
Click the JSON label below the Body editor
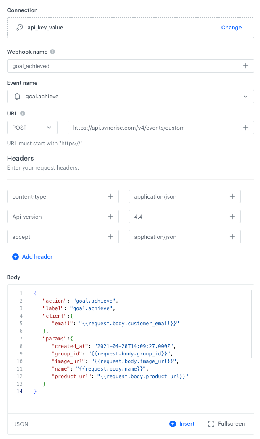pyautogui.click(x=21, y=424)
